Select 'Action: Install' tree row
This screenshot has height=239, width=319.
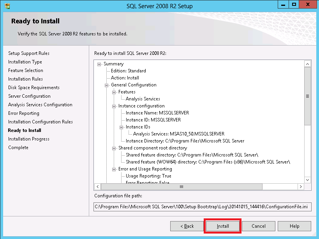tap(125, 78)
